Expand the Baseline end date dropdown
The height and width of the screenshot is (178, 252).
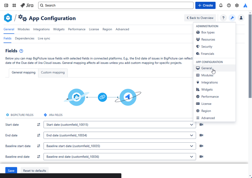120,157
